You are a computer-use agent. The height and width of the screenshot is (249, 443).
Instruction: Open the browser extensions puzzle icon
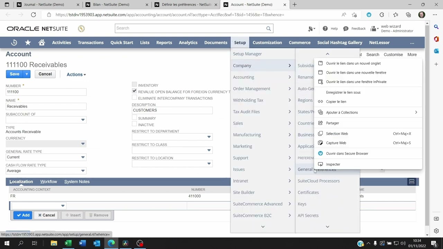click(x=381, y=15)
